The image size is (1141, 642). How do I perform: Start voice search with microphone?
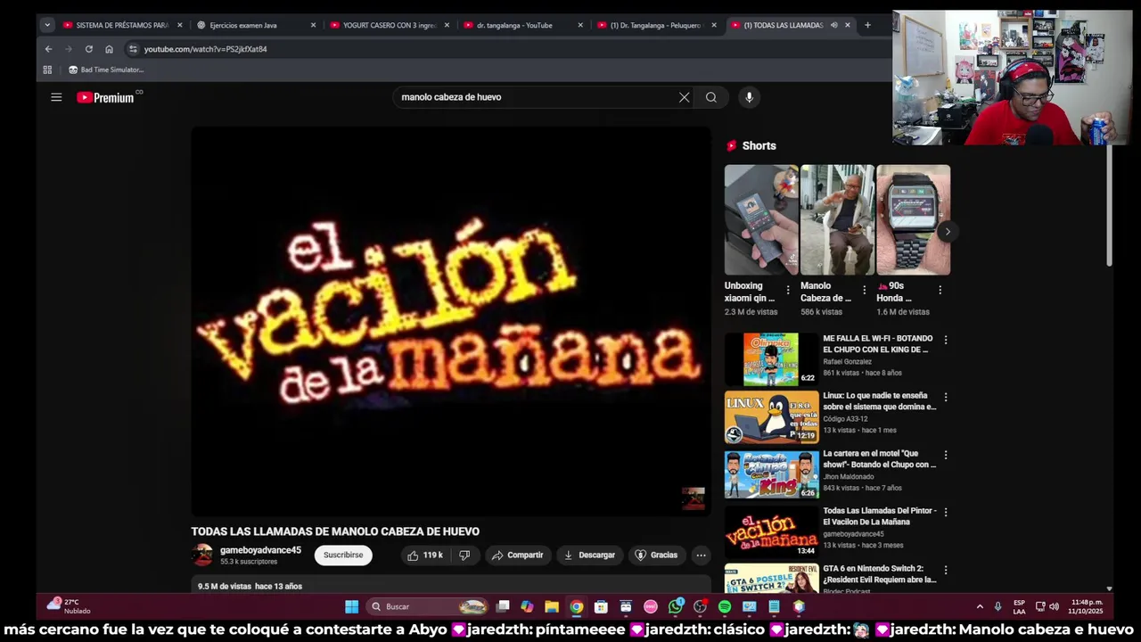pos(749,97)
